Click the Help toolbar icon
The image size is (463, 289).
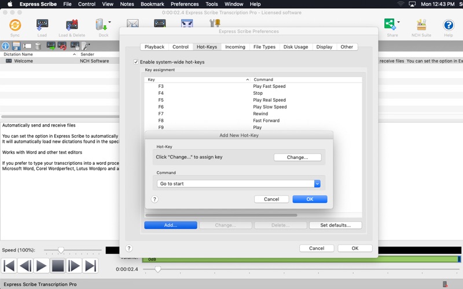coord(448,25)
